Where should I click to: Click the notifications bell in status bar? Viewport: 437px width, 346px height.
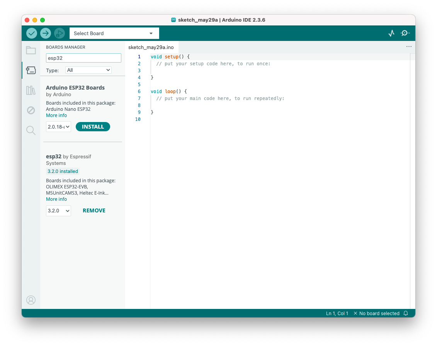tap(406, 314)
